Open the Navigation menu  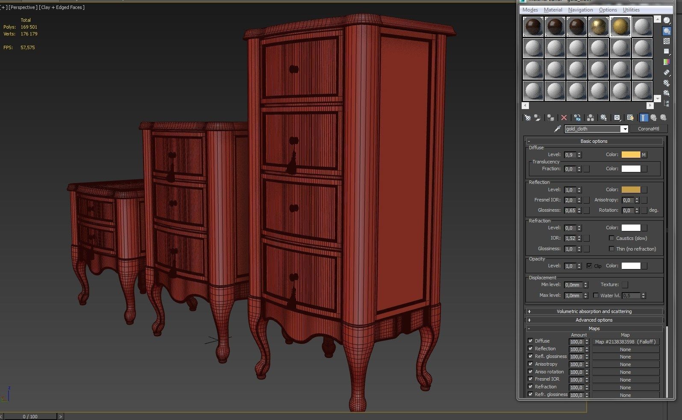[580, 10]
